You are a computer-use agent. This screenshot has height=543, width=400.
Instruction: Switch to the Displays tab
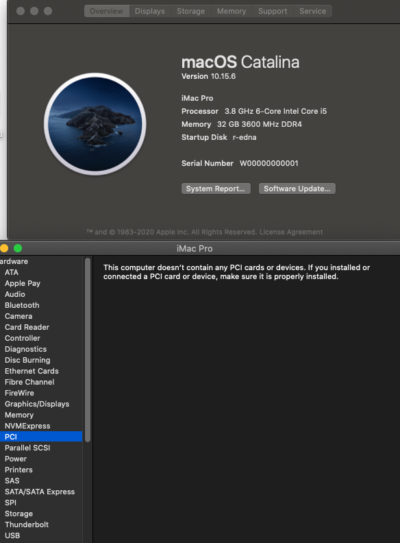(150, 11)
